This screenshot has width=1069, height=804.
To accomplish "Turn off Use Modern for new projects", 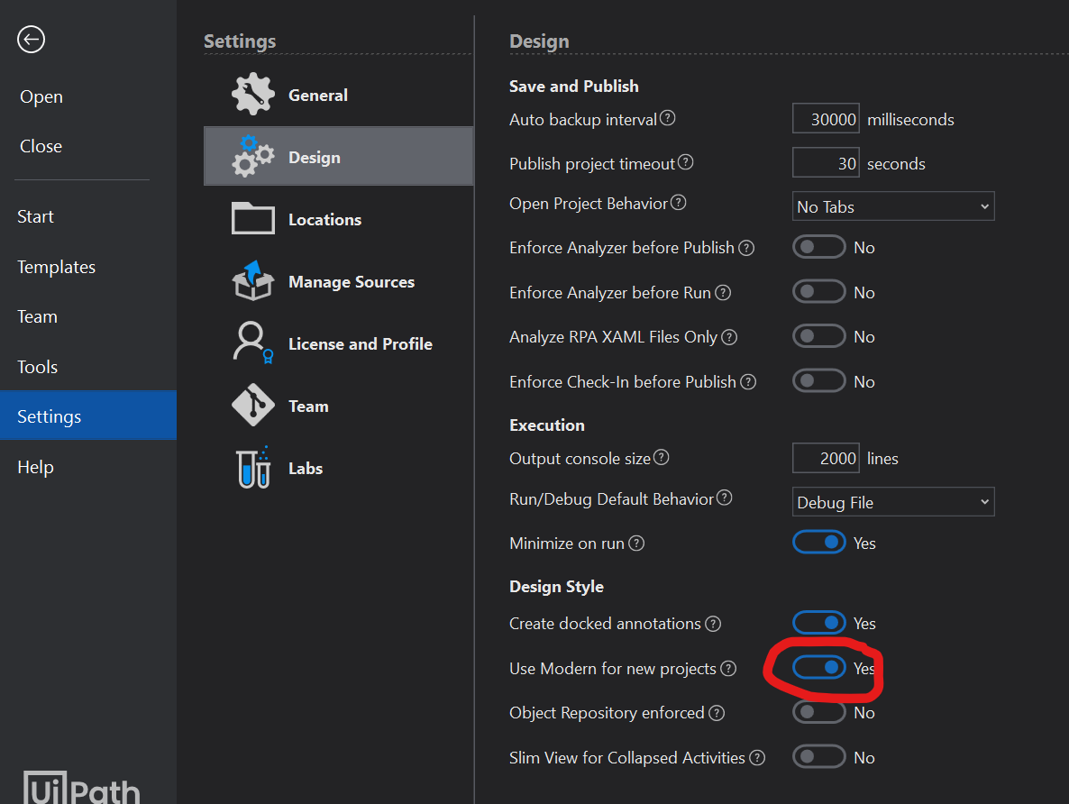I will (818, 668).
